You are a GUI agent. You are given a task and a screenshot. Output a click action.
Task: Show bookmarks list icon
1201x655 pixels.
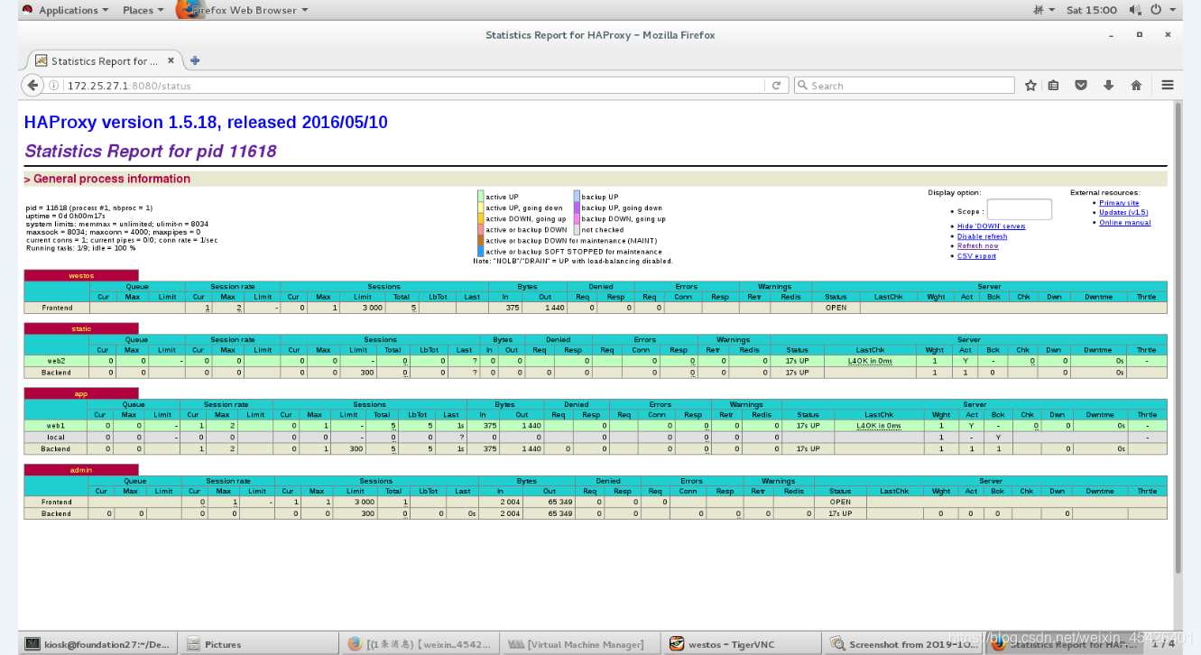click(x=1054, y=85)
